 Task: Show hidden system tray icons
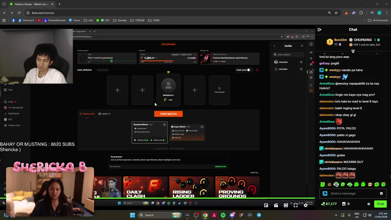[x=336, y=215]
